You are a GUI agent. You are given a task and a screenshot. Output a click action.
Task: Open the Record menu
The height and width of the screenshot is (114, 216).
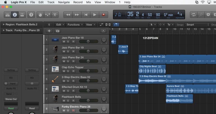(x=78, y=2)
